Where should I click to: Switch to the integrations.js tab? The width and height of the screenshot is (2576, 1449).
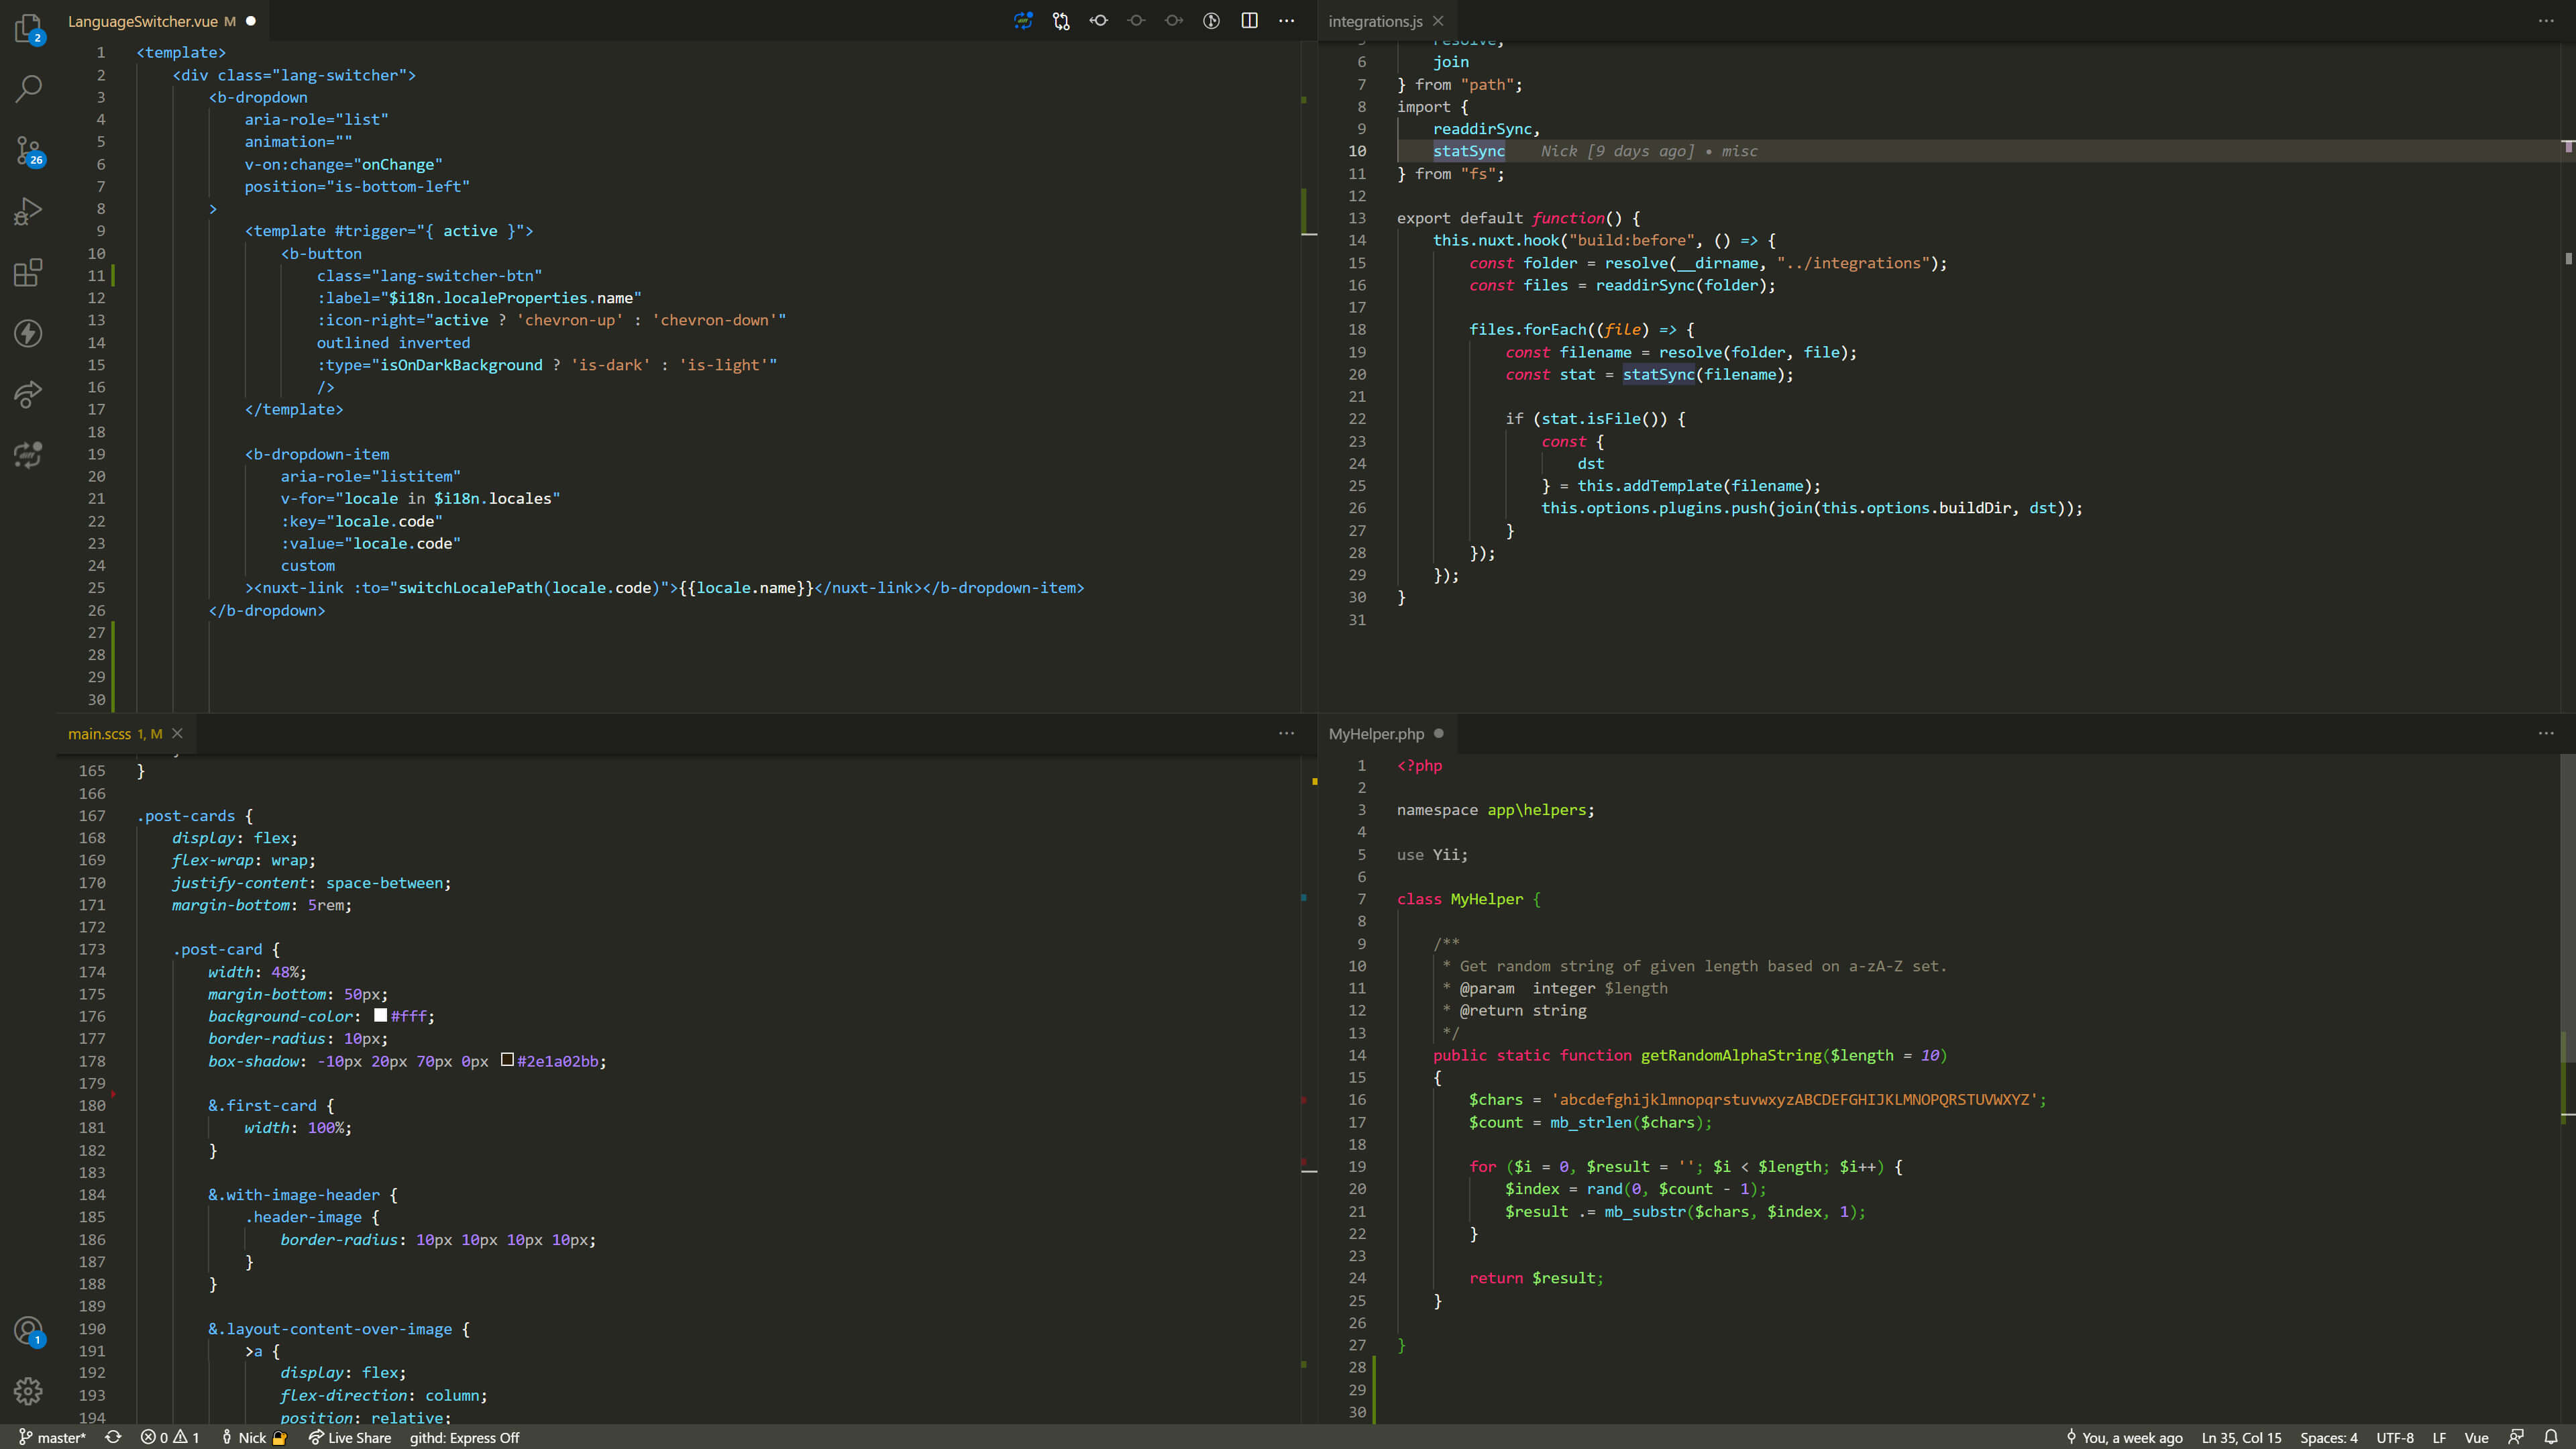(1375, 21)
